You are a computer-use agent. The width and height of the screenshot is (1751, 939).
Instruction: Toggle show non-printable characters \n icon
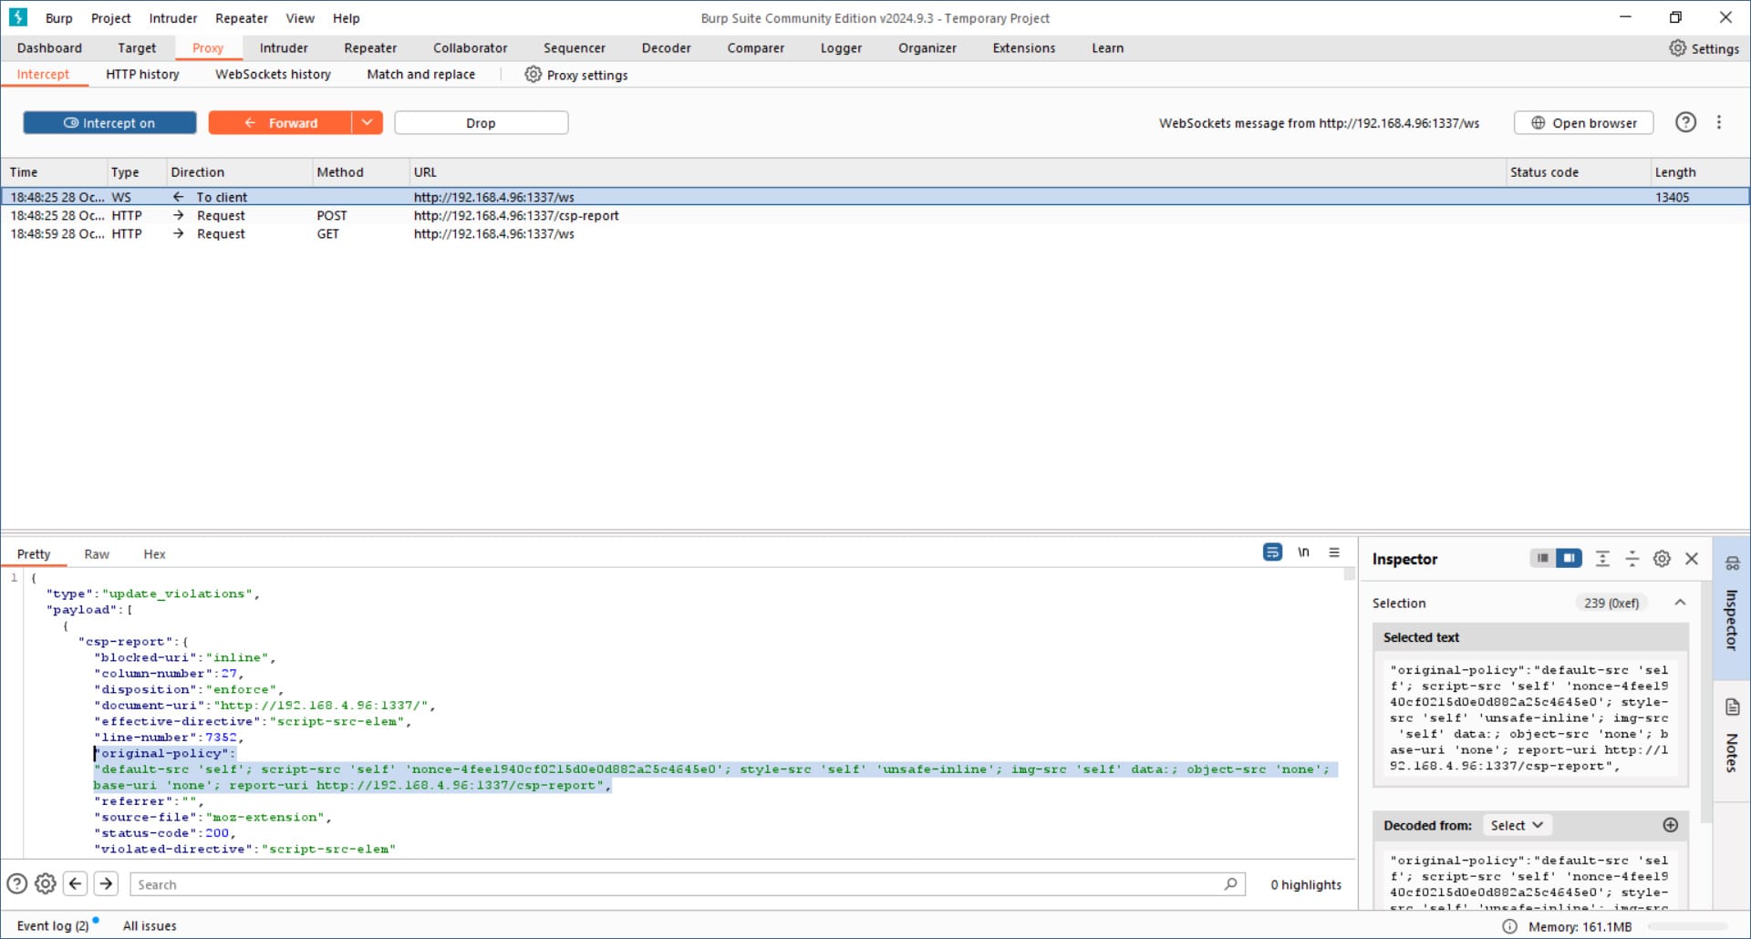tap(1303, 552)
